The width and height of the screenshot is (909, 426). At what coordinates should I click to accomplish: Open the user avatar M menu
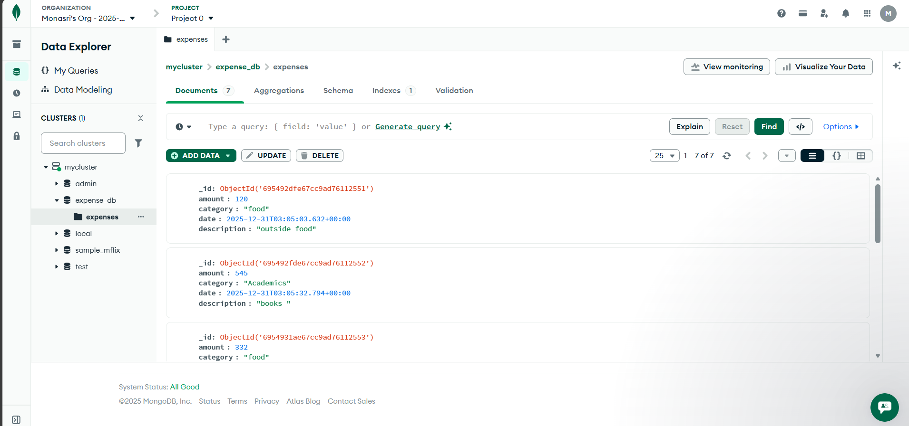[x=888, y=13]
